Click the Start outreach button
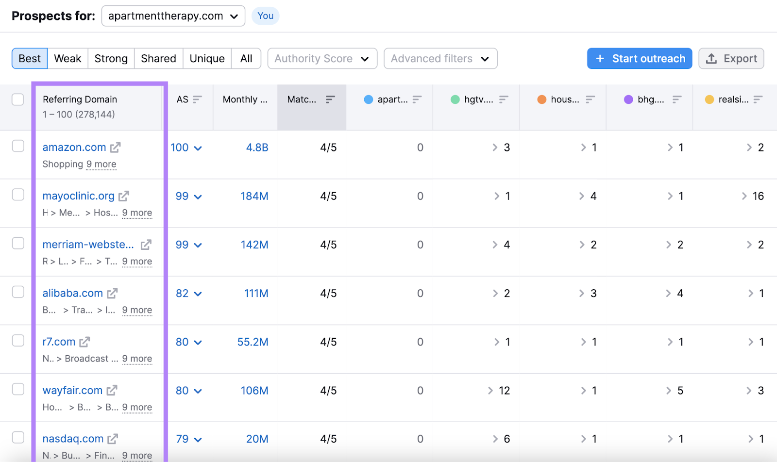 [x=639, y=58]
